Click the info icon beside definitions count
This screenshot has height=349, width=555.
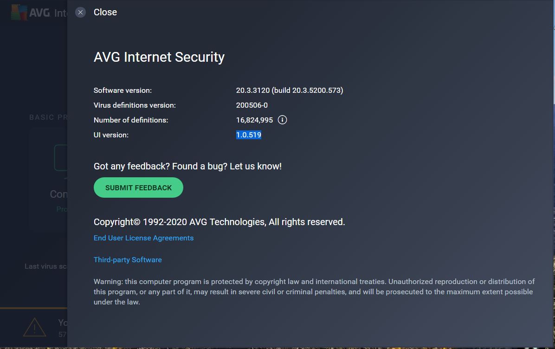pos(282,120)
